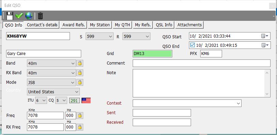The image size is (277, 135).
Task: Click the Comment input field
Action: [x=202, y=63]
